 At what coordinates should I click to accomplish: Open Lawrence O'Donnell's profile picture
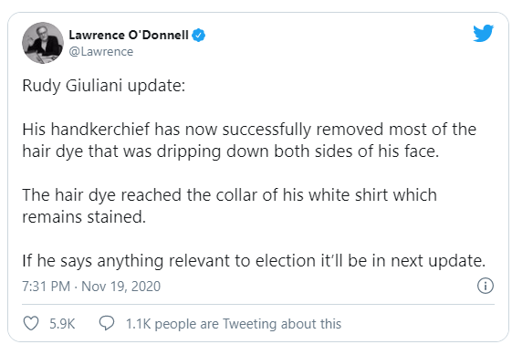43,43
